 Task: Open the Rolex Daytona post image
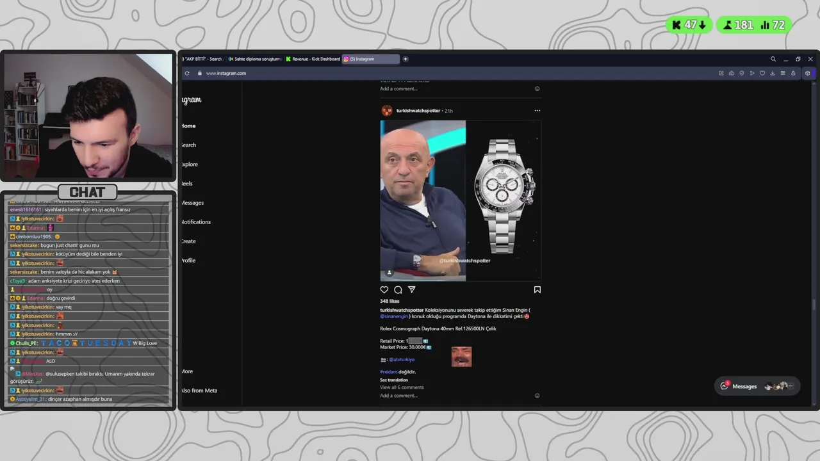461,200
